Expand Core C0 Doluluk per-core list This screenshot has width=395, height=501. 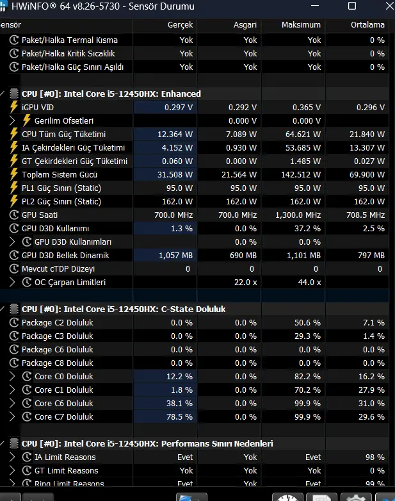(x=12, y=376)
